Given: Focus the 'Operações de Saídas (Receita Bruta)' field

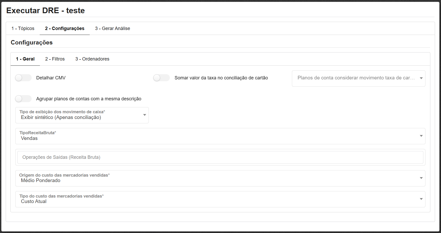Looking at the screenshot, I should pyautogui.click(x=220, y=157).
